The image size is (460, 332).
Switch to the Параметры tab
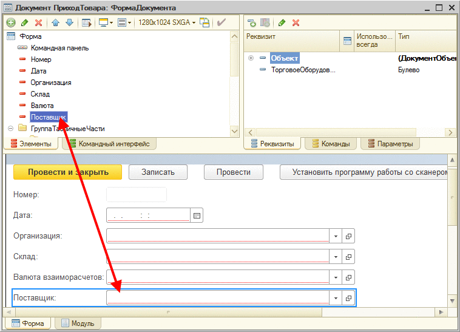pyautogui.click(x=390, y=144)
